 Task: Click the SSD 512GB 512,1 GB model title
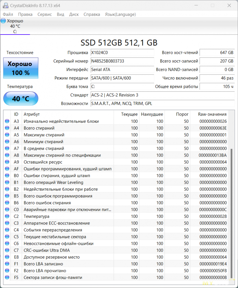click(x=119, y=43)
